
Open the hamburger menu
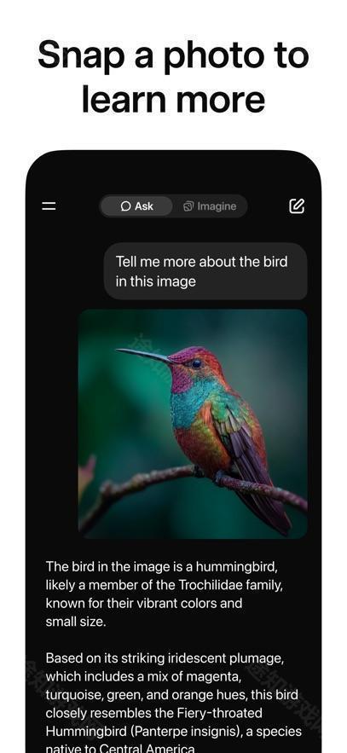pyautogui.click(x=49, y=206)
